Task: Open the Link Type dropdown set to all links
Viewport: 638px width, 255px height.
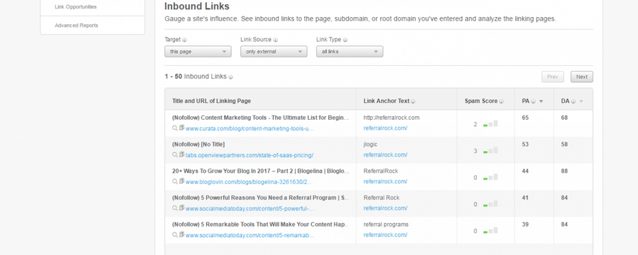Action: (x=349, y=52)
